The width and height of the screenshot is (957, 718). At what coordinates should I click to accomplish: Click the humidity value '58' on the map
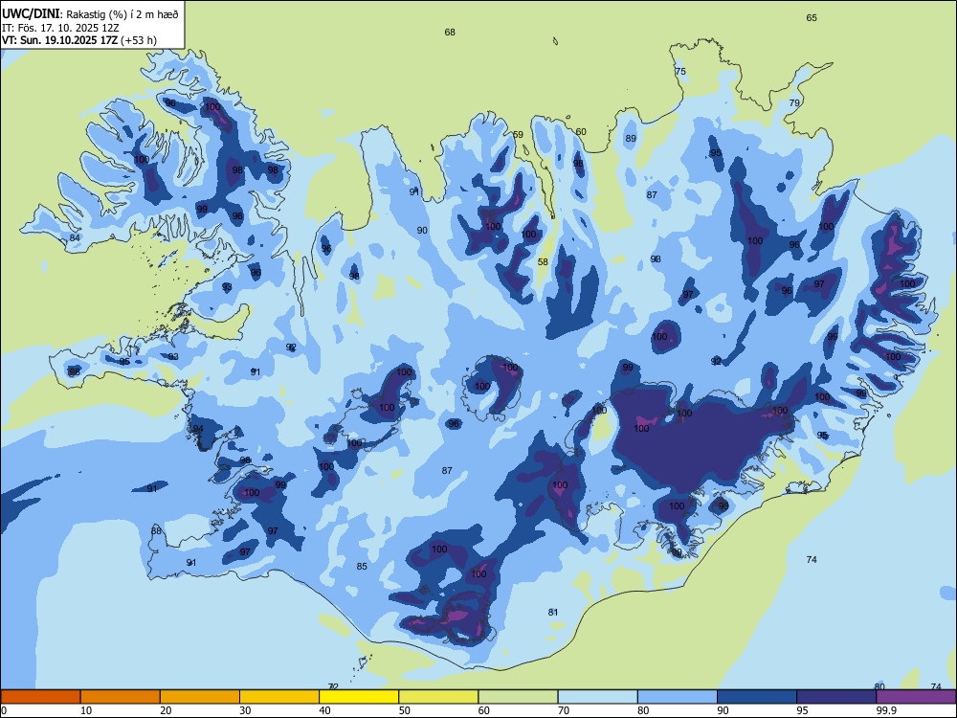[543, 262]
